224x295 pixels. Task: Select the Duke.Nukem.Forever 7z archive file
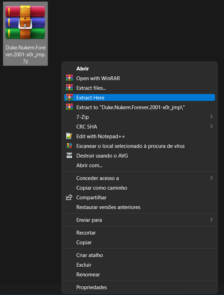26,33
